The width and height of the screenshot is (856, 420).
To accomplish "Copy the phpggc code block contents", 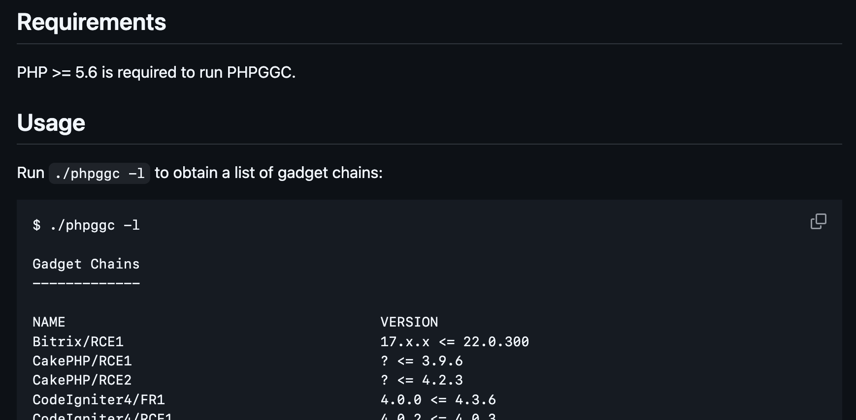I will click(x=818, y=221).
